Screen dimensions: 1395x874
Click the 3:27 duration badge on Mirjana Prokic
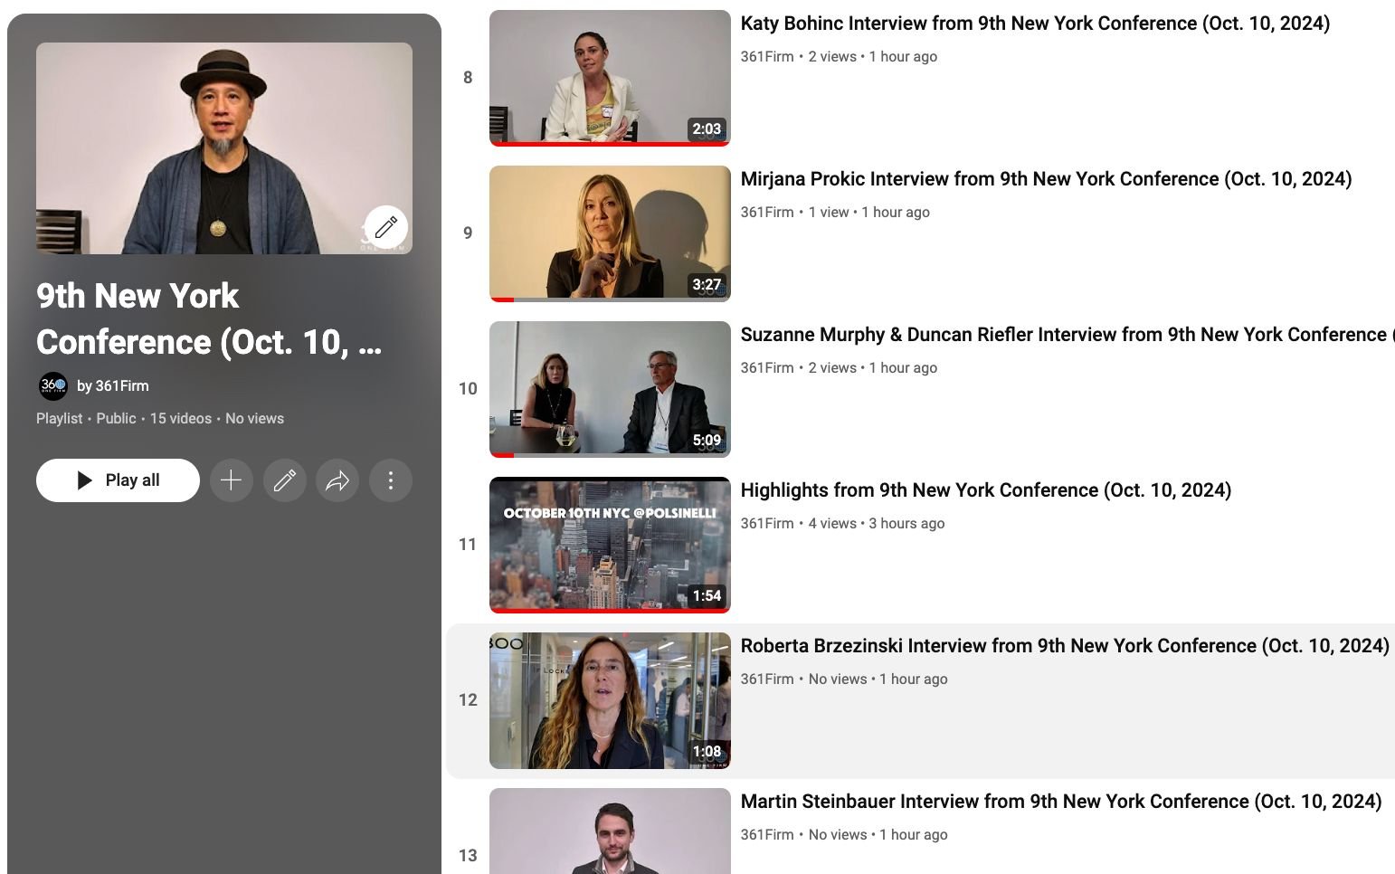tap(707, 284)
